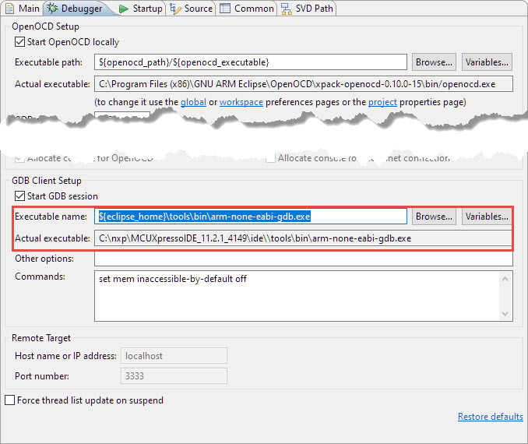Viewport: 528px width, 444px height.
Task: Enable Force thread list update on suspend
Action: pyautogui.click(x=10, y=400)
